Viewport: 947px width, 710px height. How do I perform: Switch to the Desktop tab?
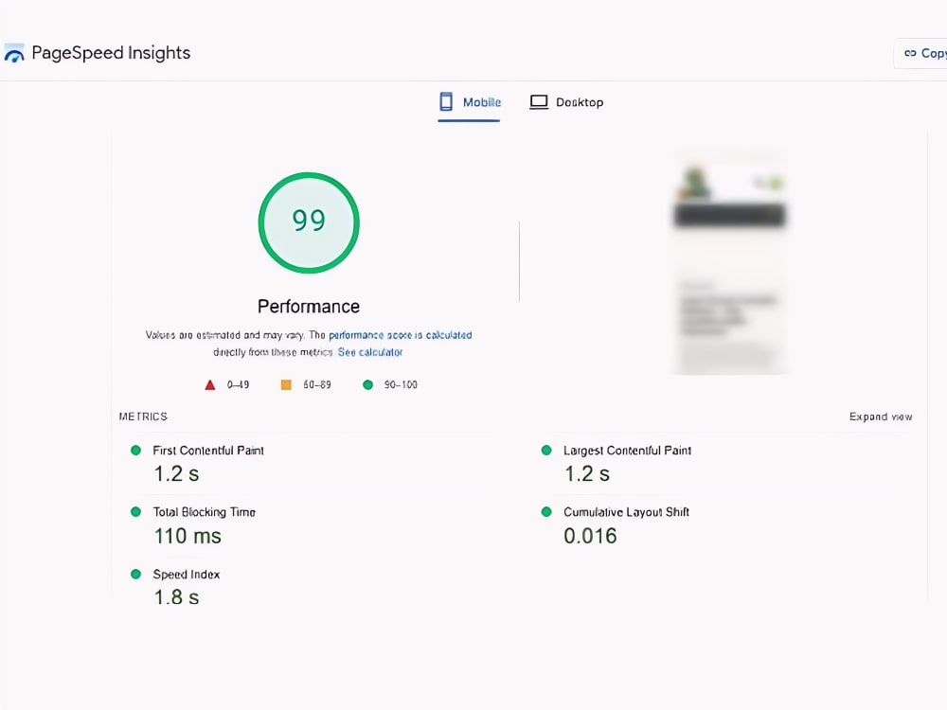566,102
